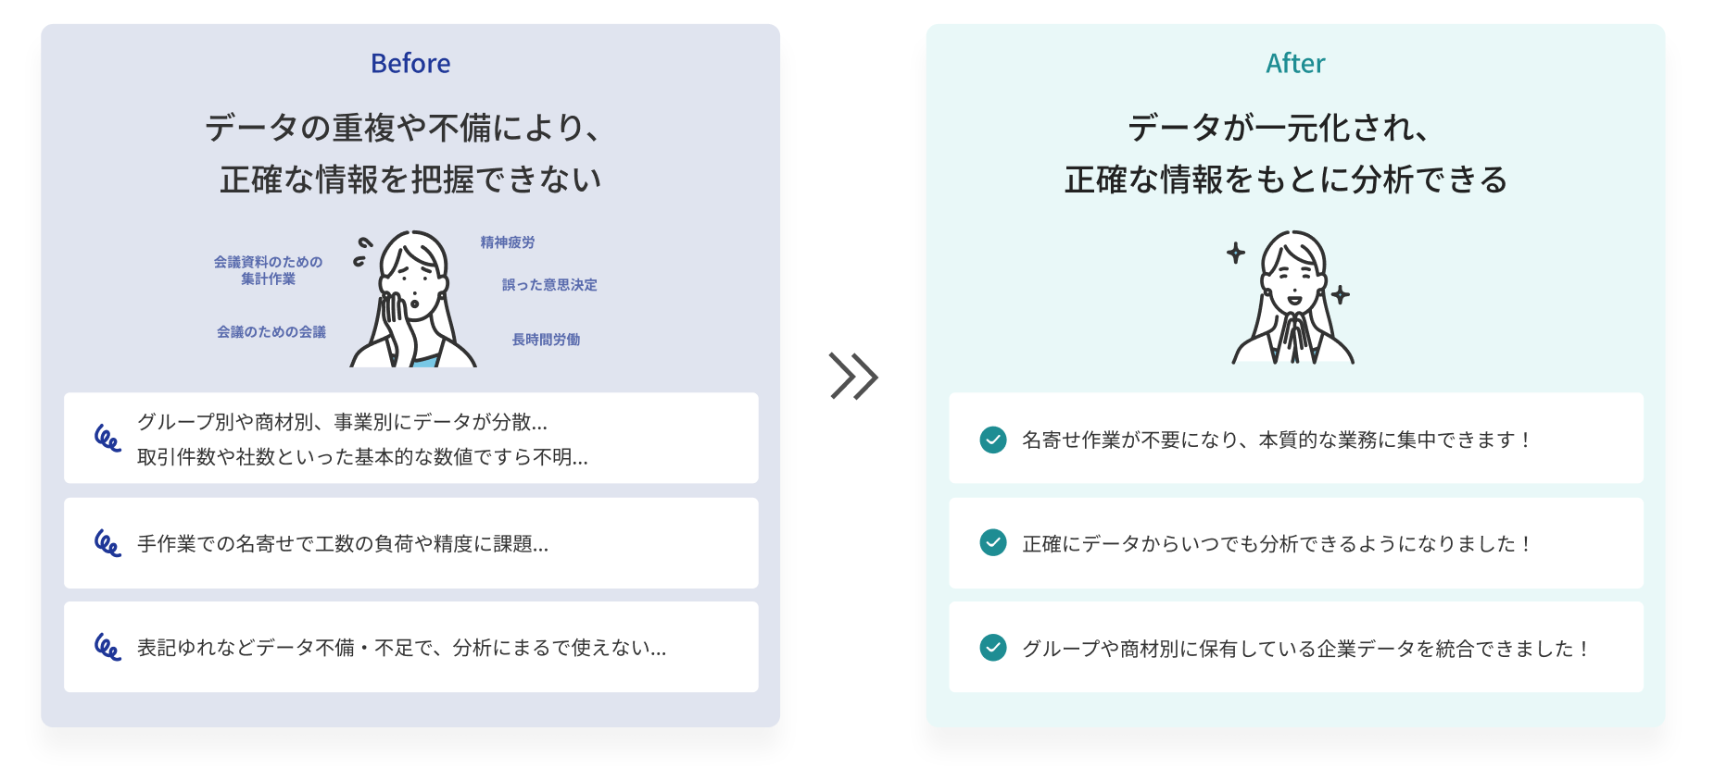This screenshot has width=1714, height=781.
Task: Click the squiggle icon beside グループ別や商材別 text
Action: 107,438
